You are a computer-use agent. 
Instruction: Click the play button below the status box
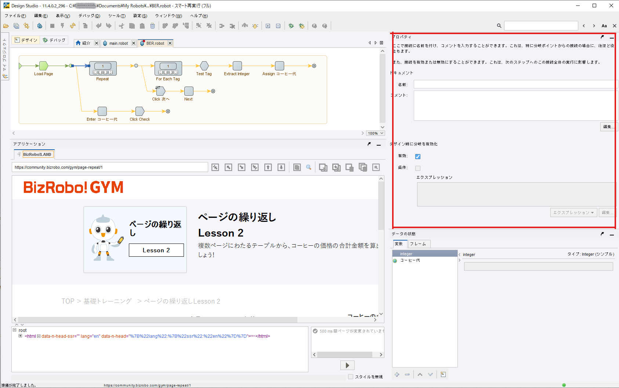pos(347,365)
